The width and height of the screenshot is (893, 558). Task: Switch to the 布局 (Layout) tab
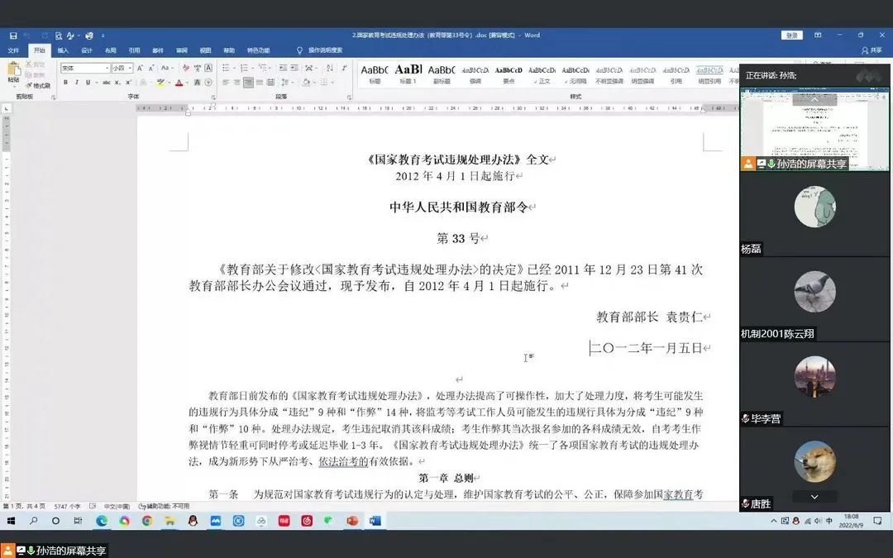[x=111, y=50]
